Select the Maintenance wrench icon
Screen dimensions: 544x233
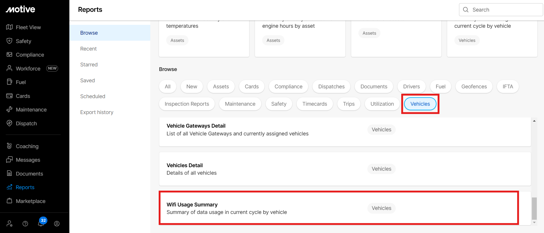point(9,109)
